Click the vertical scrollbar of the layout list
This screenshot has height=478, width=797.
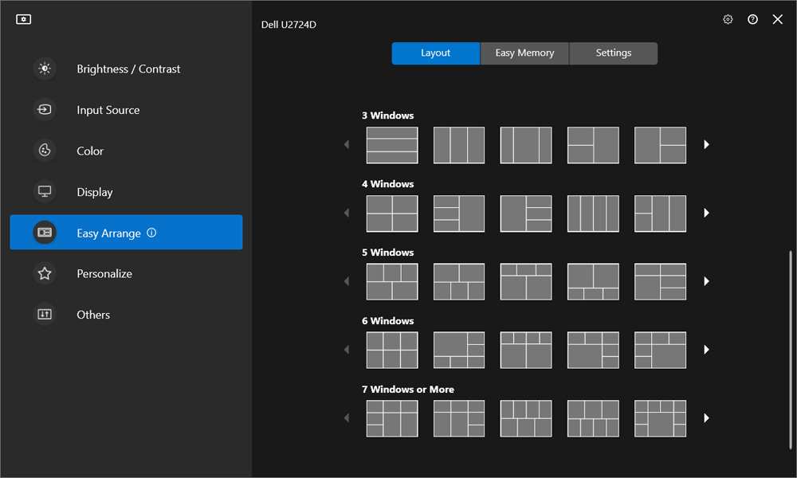pos(791,350)
